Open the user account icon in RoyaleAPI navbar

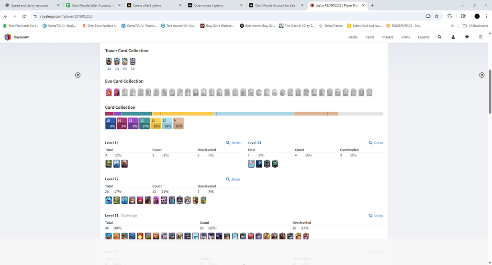pyautogui.click(x=453, y=37)
